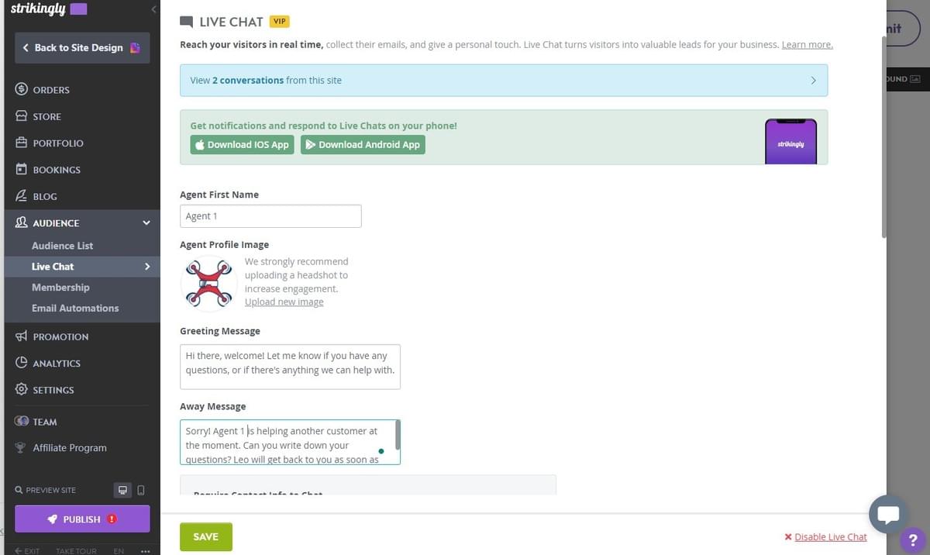The image size is (930, 555).
Task: Open the floating chat bubble widget
Action: click(x=888, y=515)
